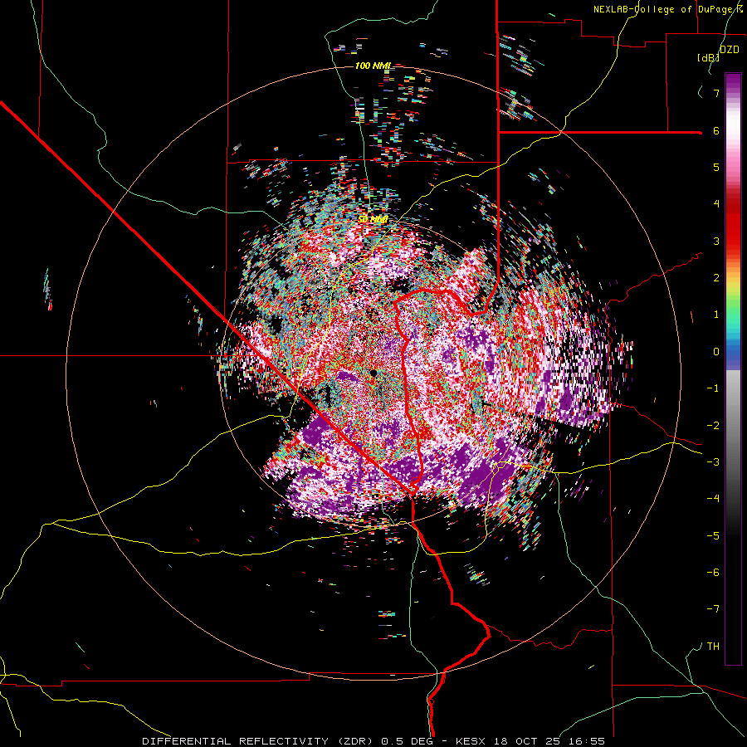Click the radar site black dot marker

373,373
